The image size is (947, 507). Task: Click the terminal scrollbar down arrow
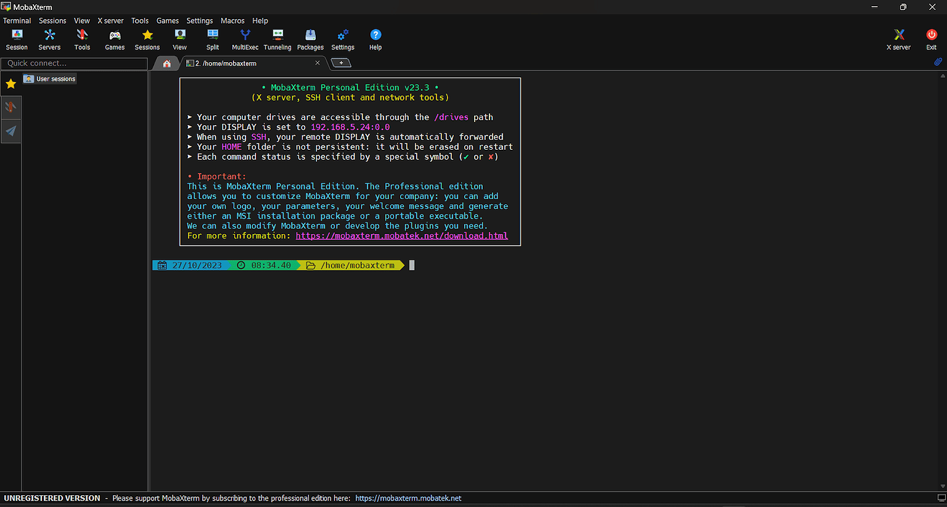tap(943, 487)
